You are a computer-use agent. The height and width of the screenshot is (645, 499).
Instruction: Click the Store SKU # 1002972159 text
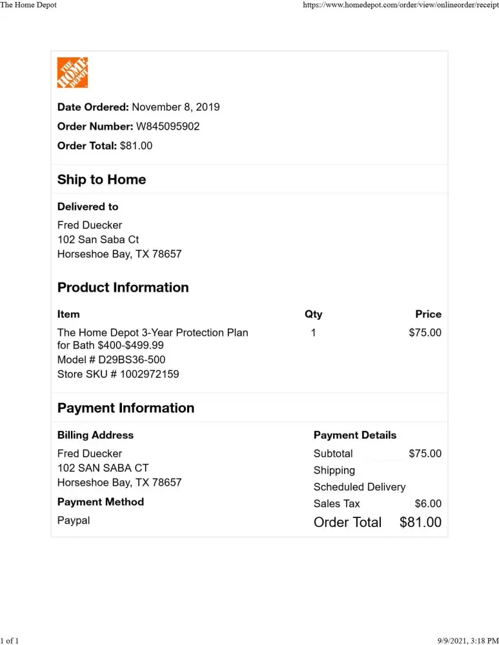(x=118, y=374)
